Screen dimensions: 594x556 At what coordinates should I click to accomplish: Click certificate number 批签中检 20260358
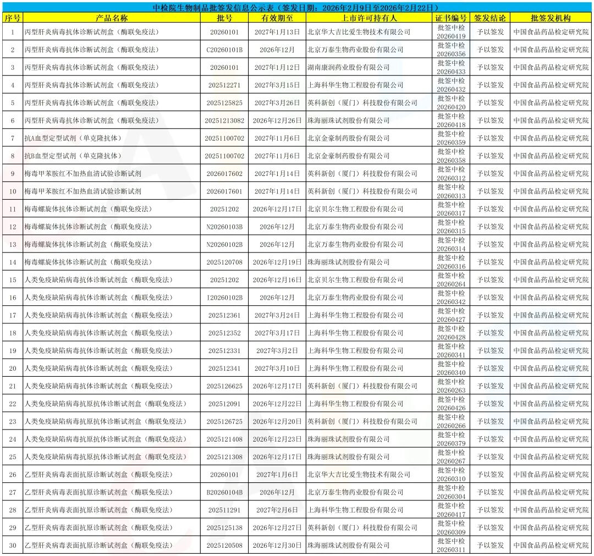point(451,156)
